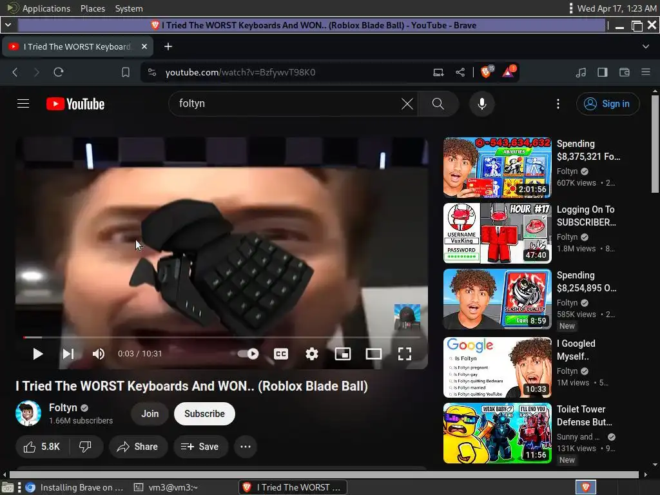
Task: Like the video with thumbs up
Action: pos(42,447)
